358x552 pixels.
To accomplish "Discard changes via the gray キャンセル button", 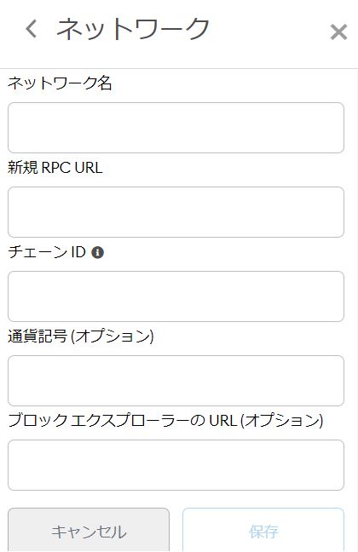I will (x=89, y=530).
